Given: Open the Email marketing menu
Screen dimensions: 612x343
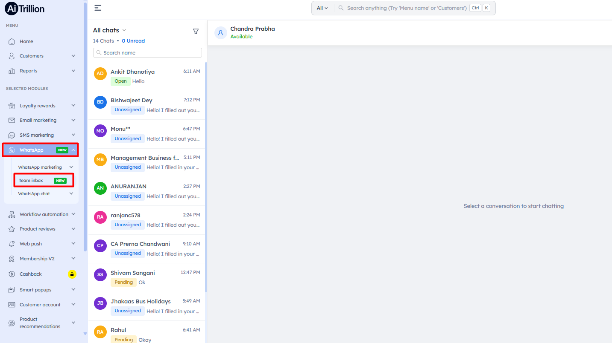Looking at the screenshot, I should pos(38,120).
